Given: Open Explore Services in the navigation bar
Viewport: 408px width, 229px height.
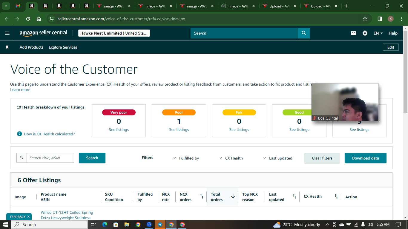Looking at the screenshot, I should 63,47.
